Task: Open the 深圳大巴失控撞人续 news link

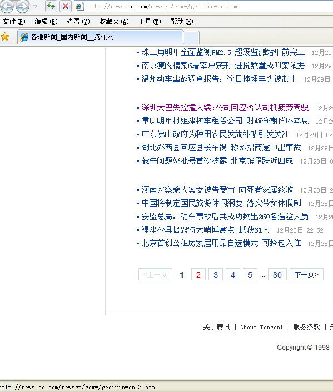Action: tap(225, 108)
